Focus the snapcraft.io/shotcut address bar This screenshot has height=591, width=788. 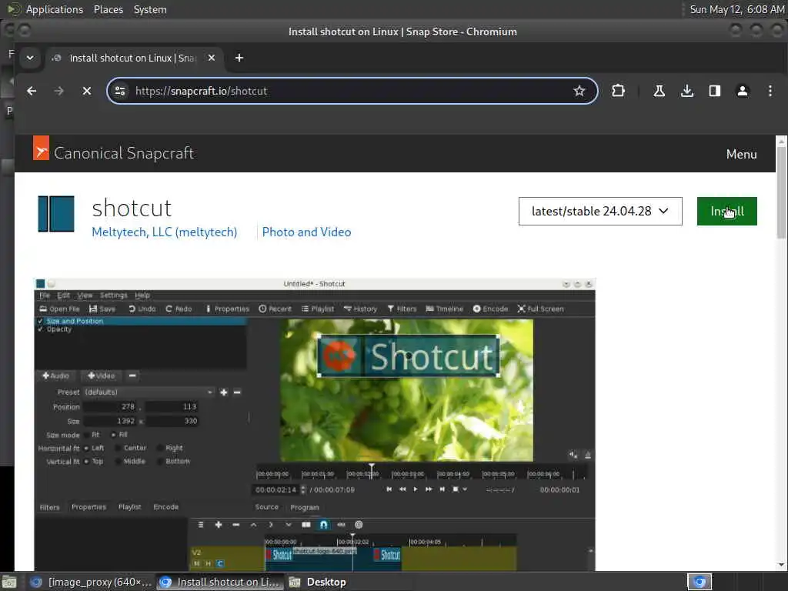point(352,91)
